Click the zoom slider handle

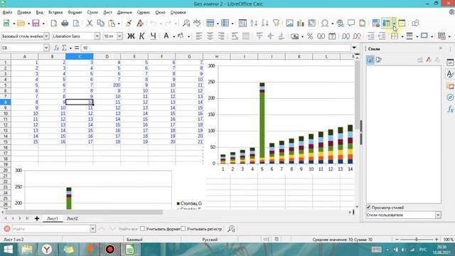pyautogui.click(x=417, y=240)
